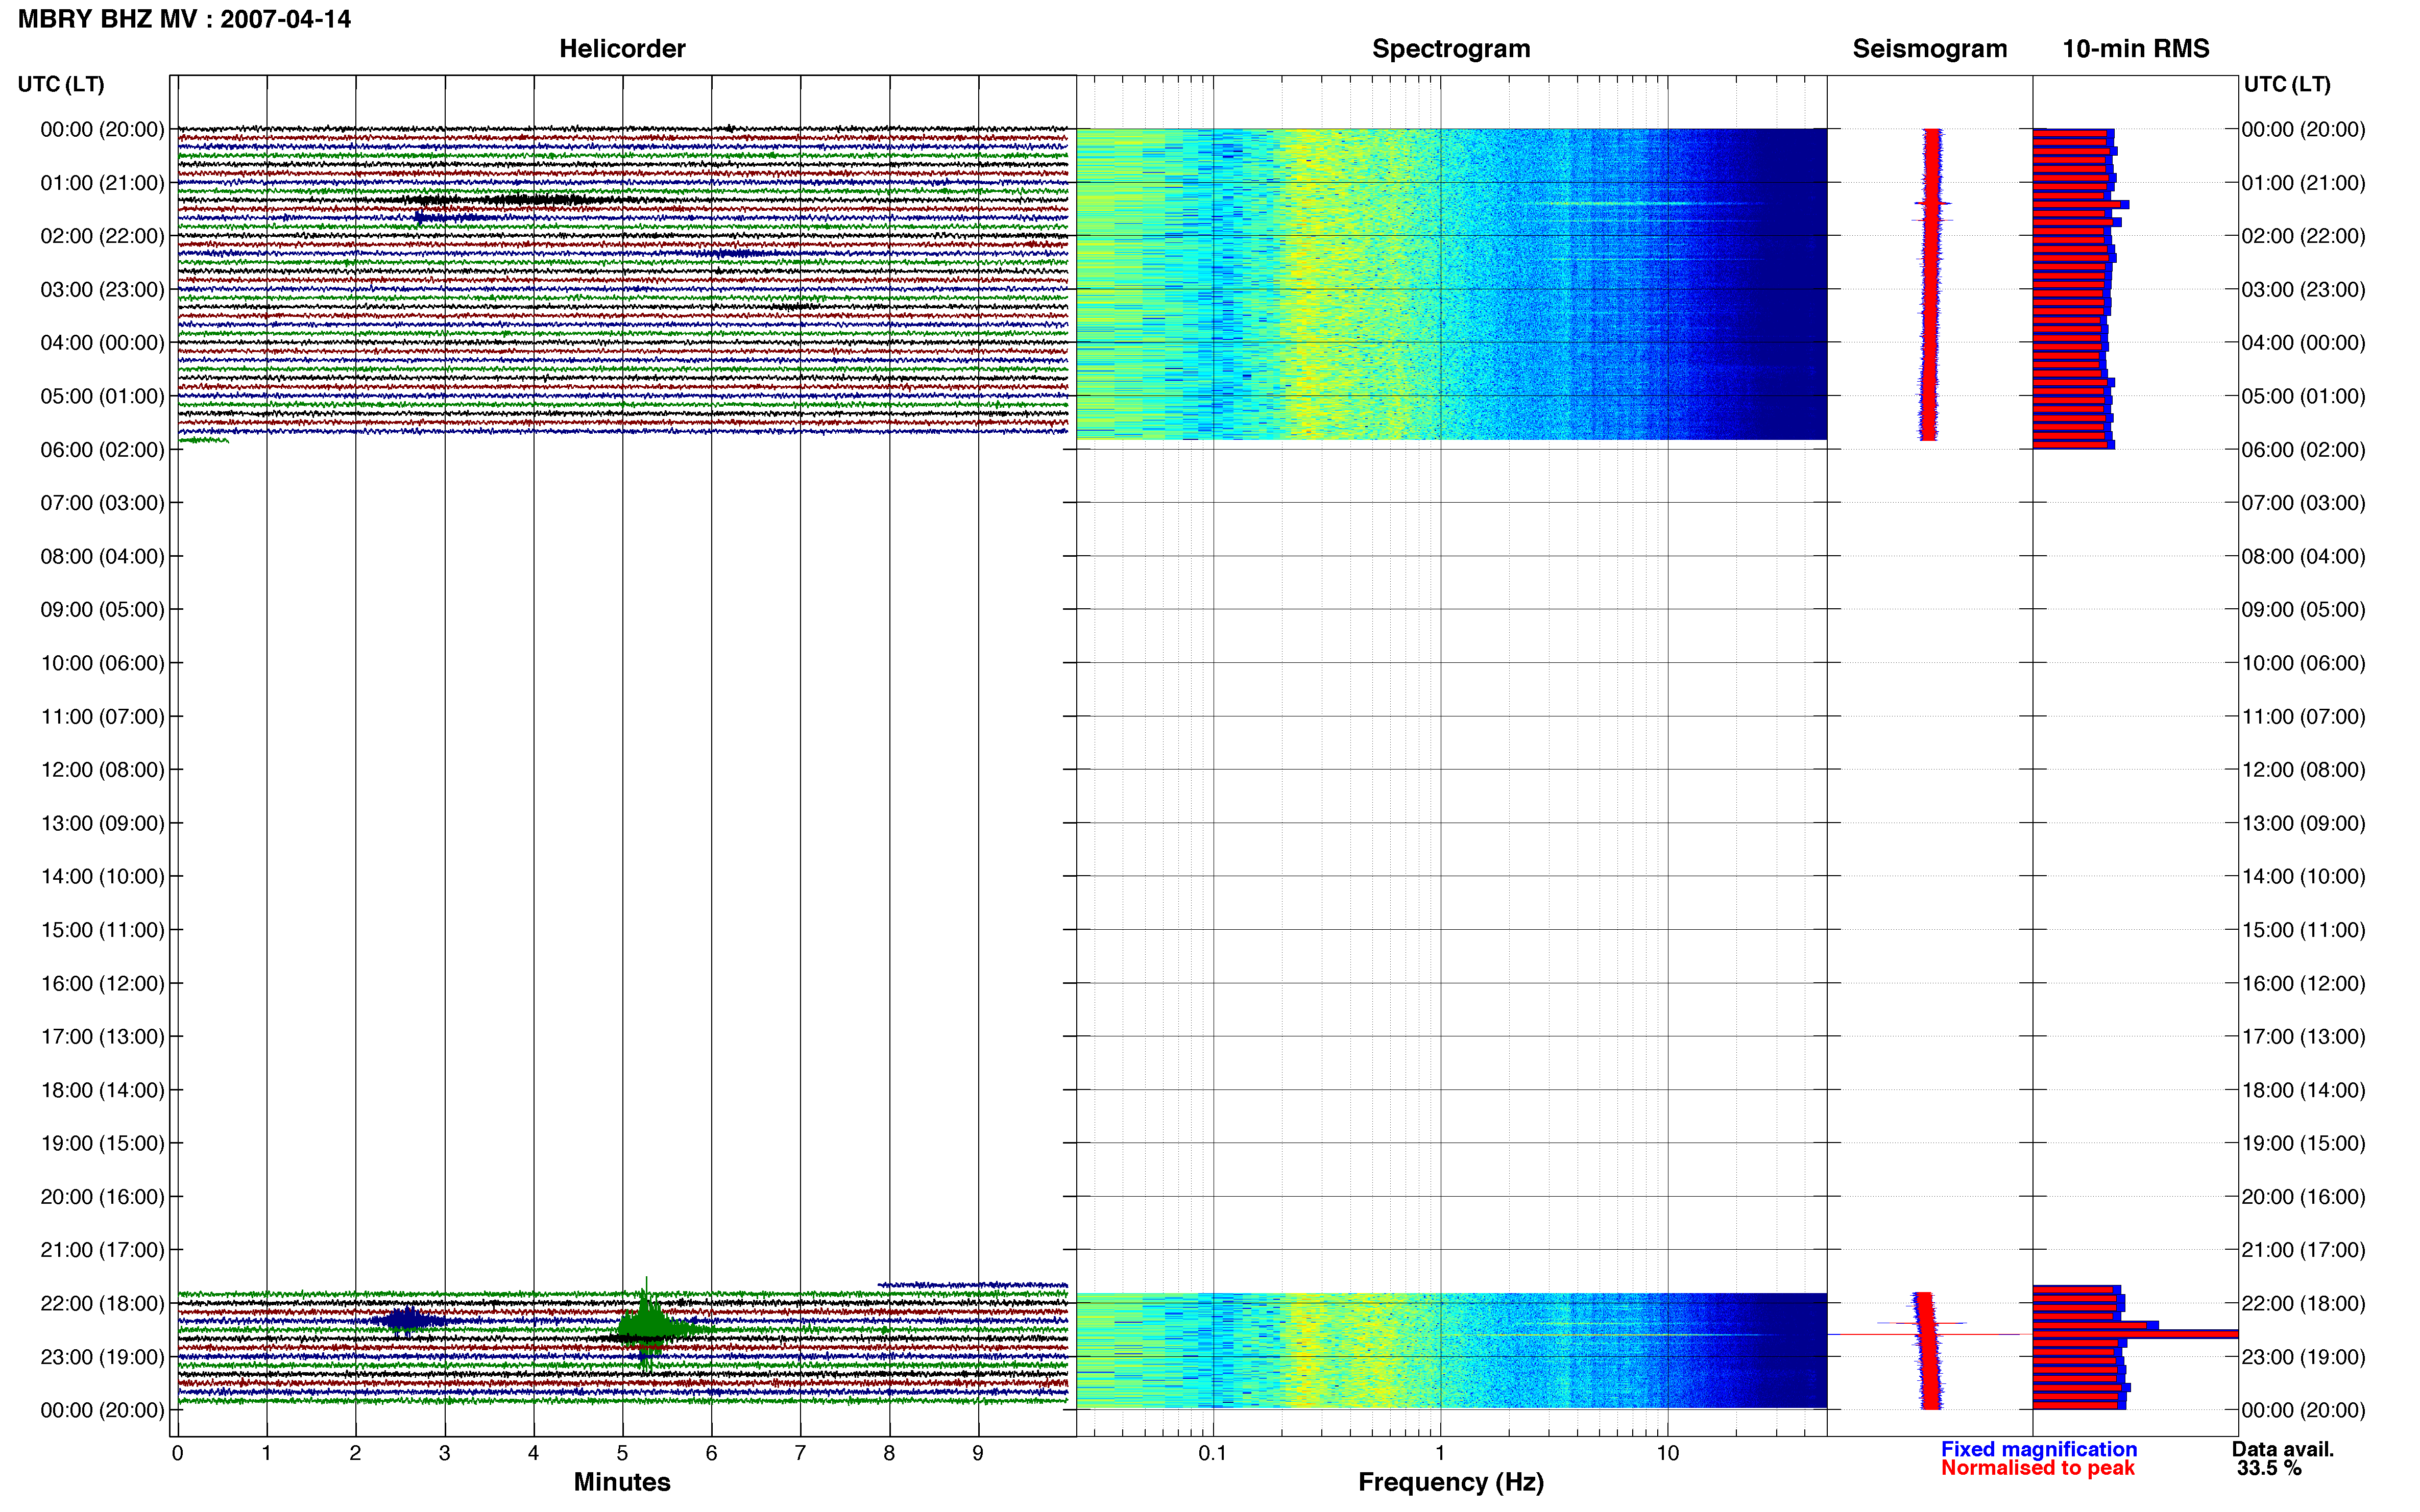Click left time label '23:00 (19:00)'
The width and height of the screenshot is (2420, 1512).
coord(102,1357)
